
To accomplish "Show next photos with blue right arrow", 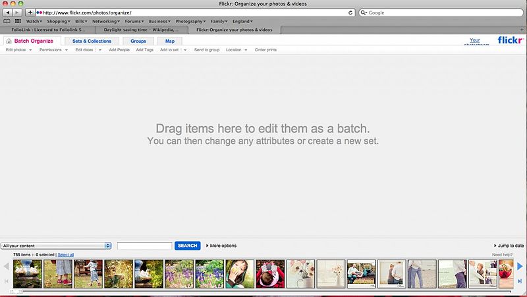I will tap(520, 266).
